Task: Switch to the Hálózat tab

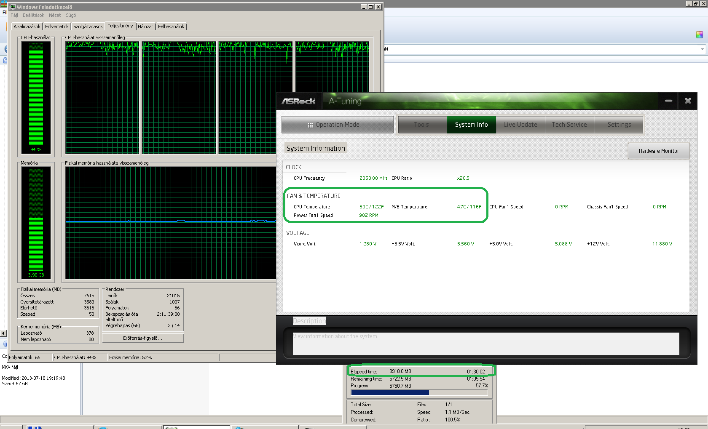Action: 145,27
